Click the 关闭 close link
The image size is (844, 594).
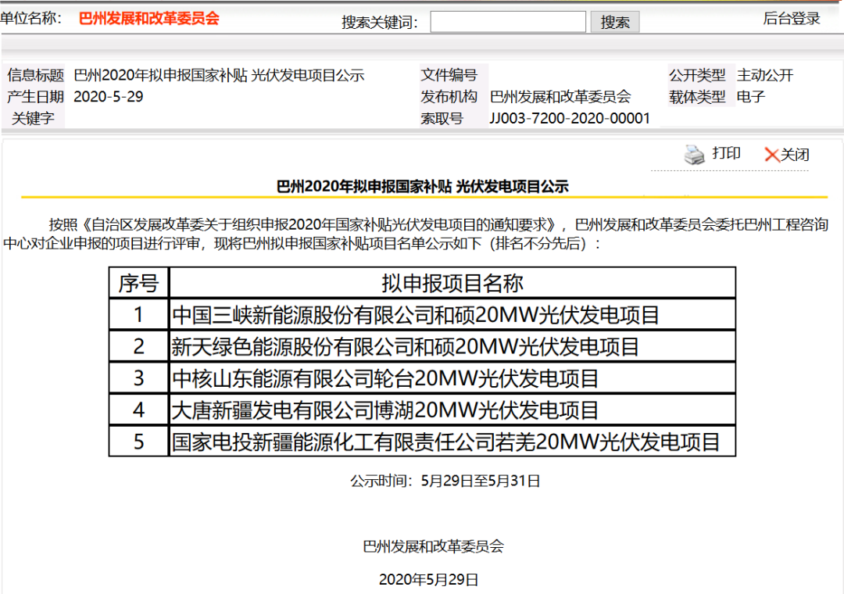point(795,155)
